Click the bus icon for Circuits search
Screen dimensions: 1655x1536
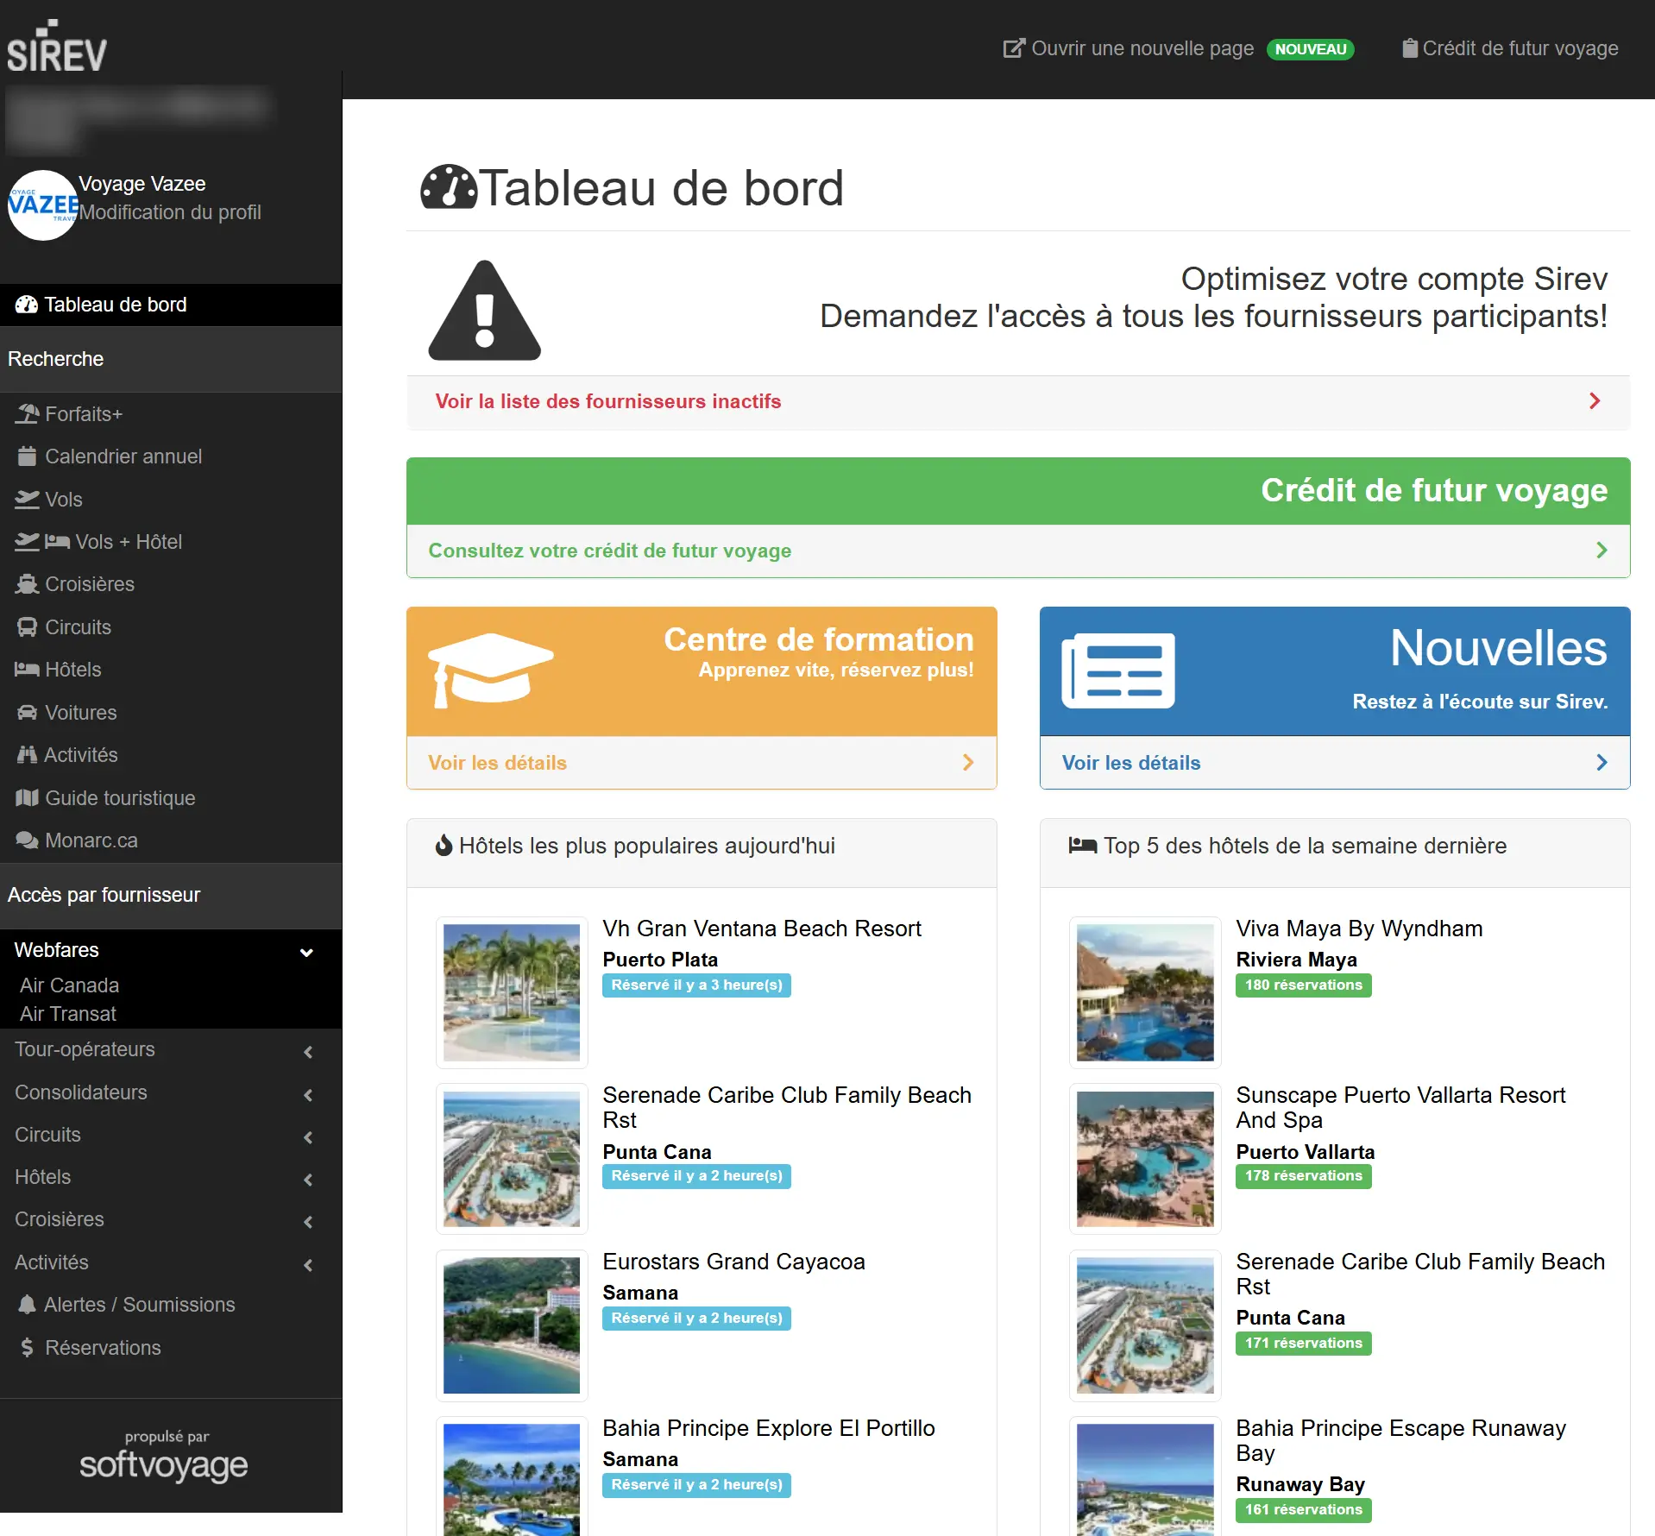28,627
